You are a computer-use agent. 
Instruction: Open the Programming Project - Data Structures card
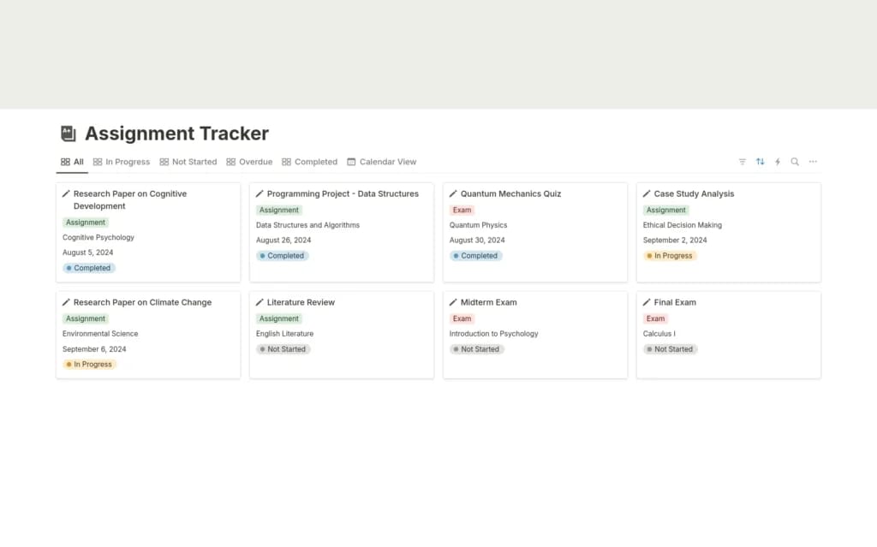click(343, 193)
